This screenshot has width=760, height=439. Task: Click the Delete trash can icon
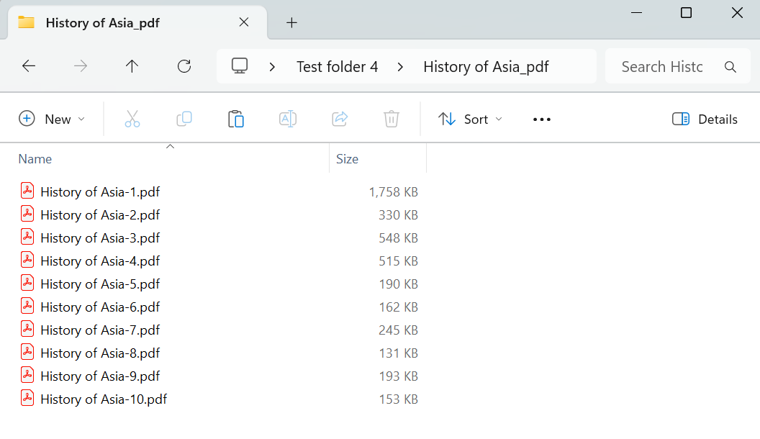coord(392,119)
